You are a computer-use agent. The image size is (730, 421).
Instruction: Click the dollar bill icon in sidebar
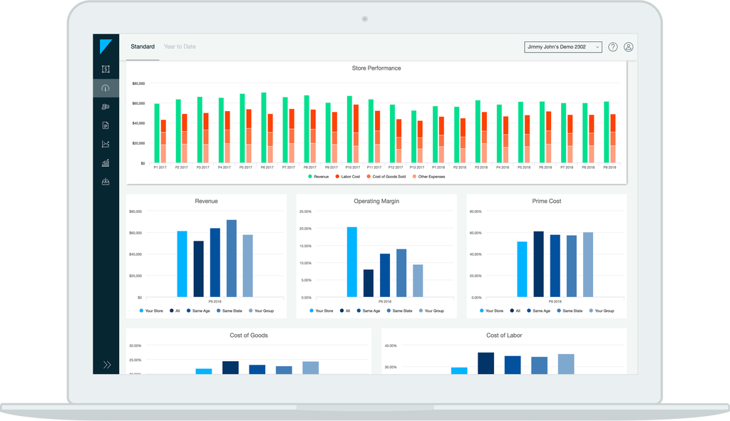click(106, 69)
